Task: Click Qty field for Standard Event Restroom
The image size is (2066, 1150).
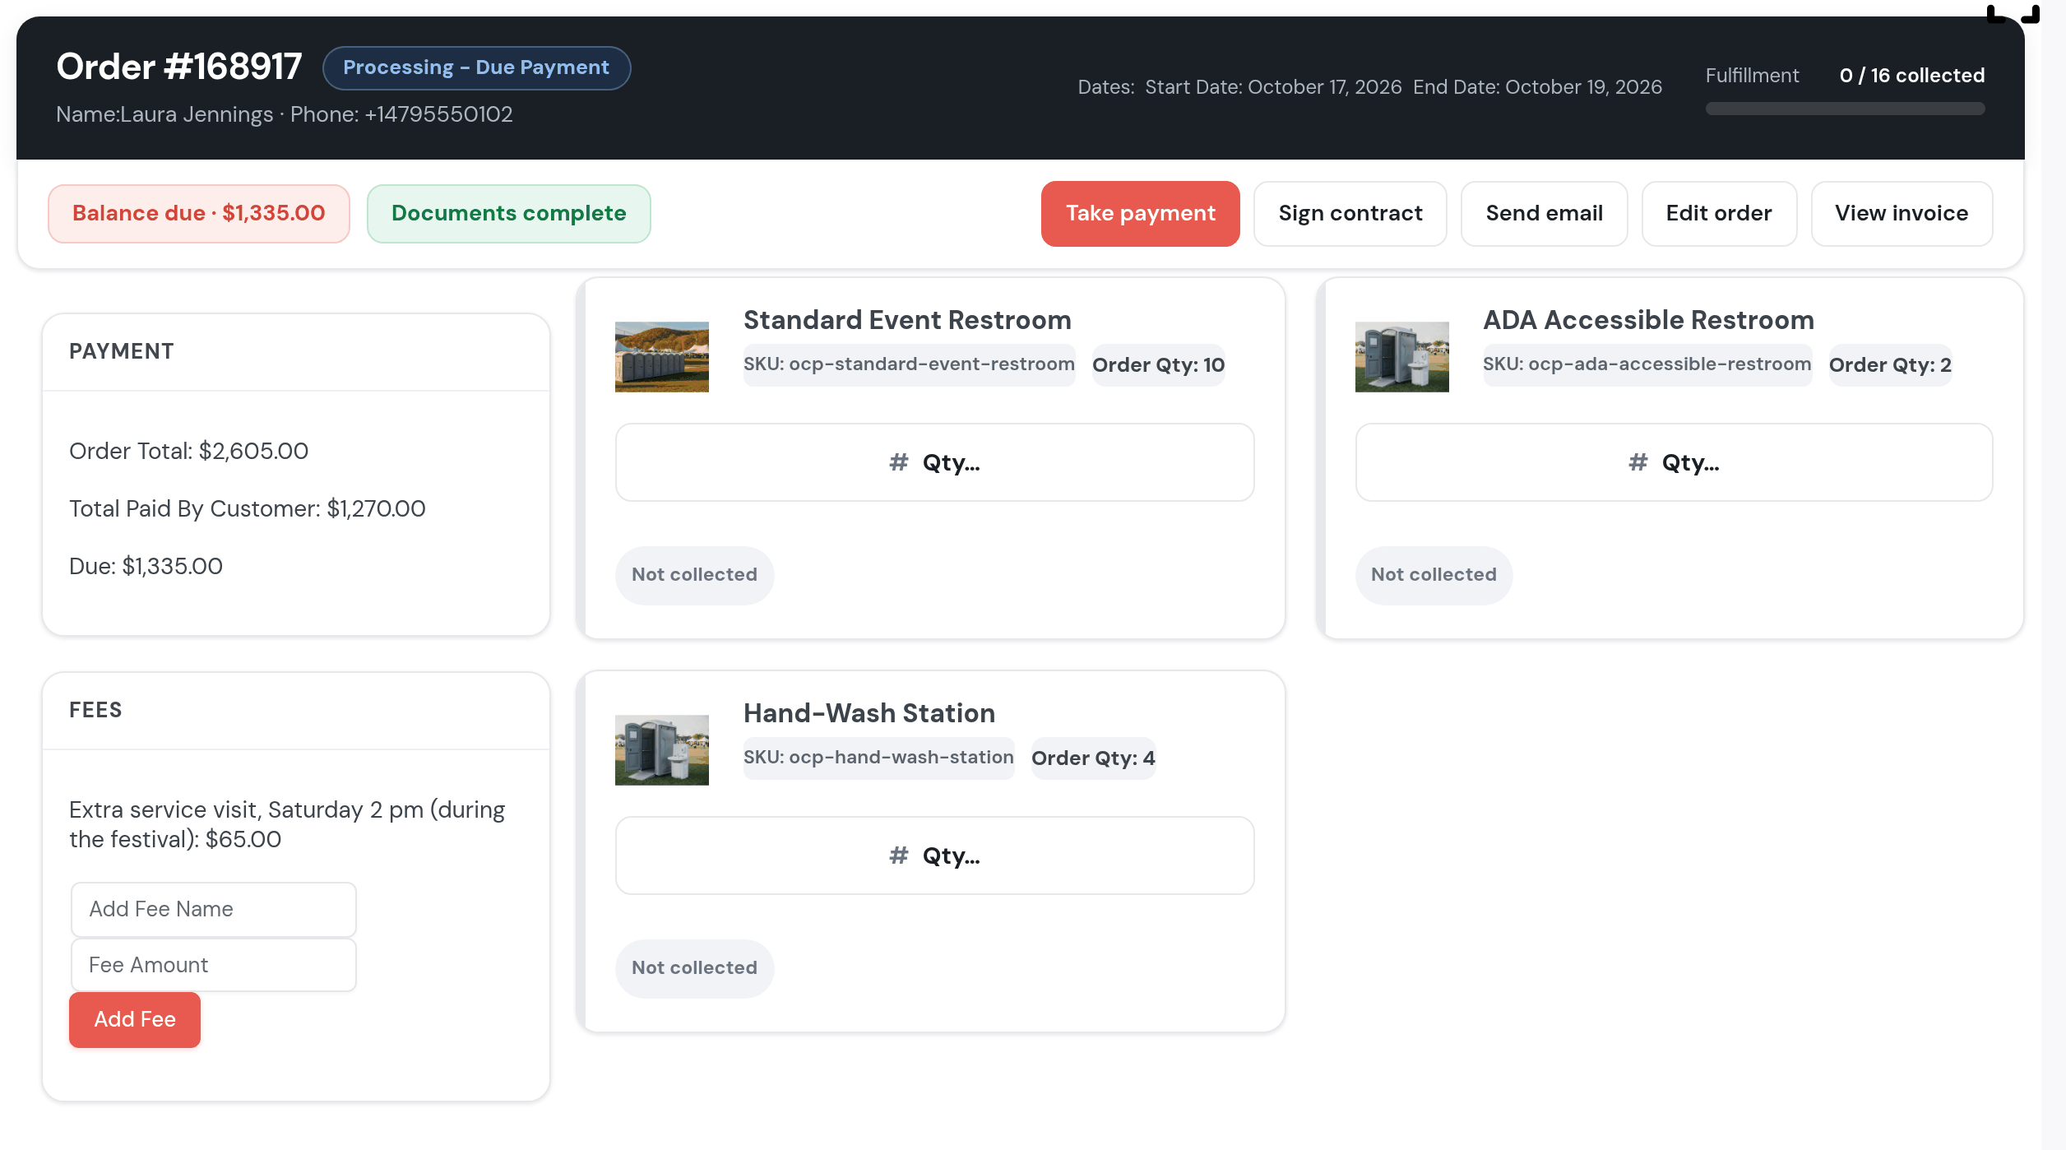Action: pos(934,462)
